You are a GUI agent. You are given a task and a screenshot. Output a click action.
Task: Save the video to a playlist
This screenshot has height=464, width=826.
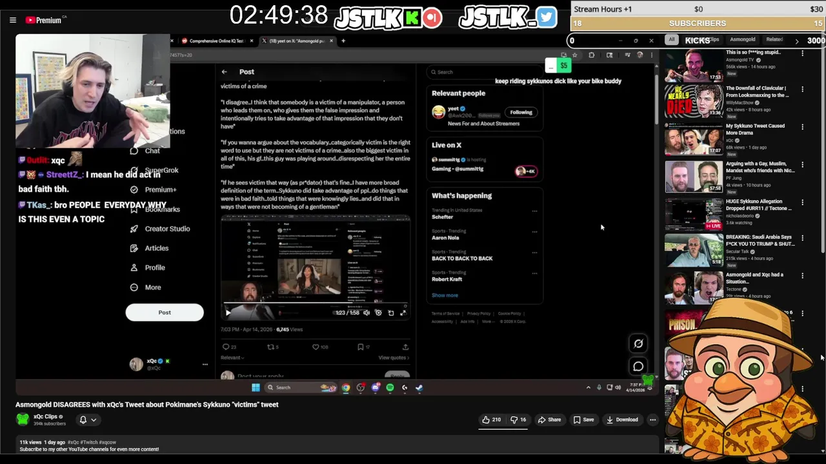(583, 420)
